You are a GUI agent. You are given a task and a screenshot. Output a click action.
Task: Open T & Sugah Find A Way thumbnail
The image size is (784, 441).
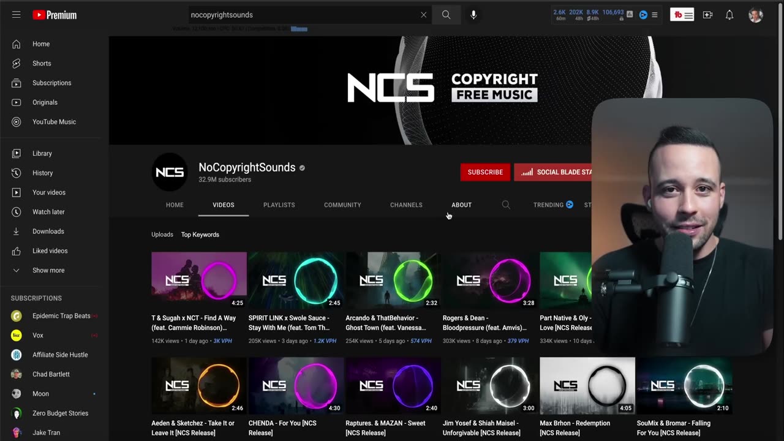click(x=199, y=279)
